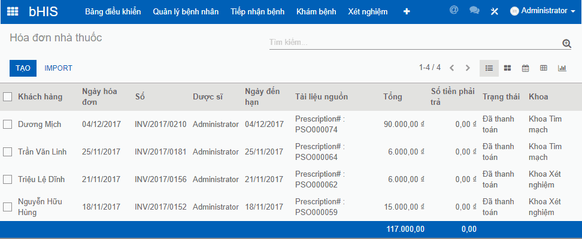This screenshot has width=582, height=239.
Task: Open mentions via the @ icon
Action: point(454,10)
